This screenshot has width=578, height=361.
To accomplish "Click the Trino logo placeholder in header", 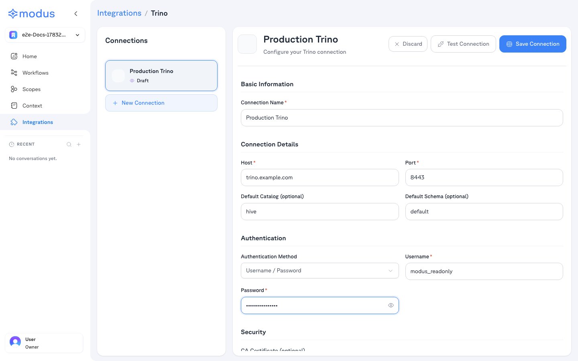I will (x=247, y=44).
